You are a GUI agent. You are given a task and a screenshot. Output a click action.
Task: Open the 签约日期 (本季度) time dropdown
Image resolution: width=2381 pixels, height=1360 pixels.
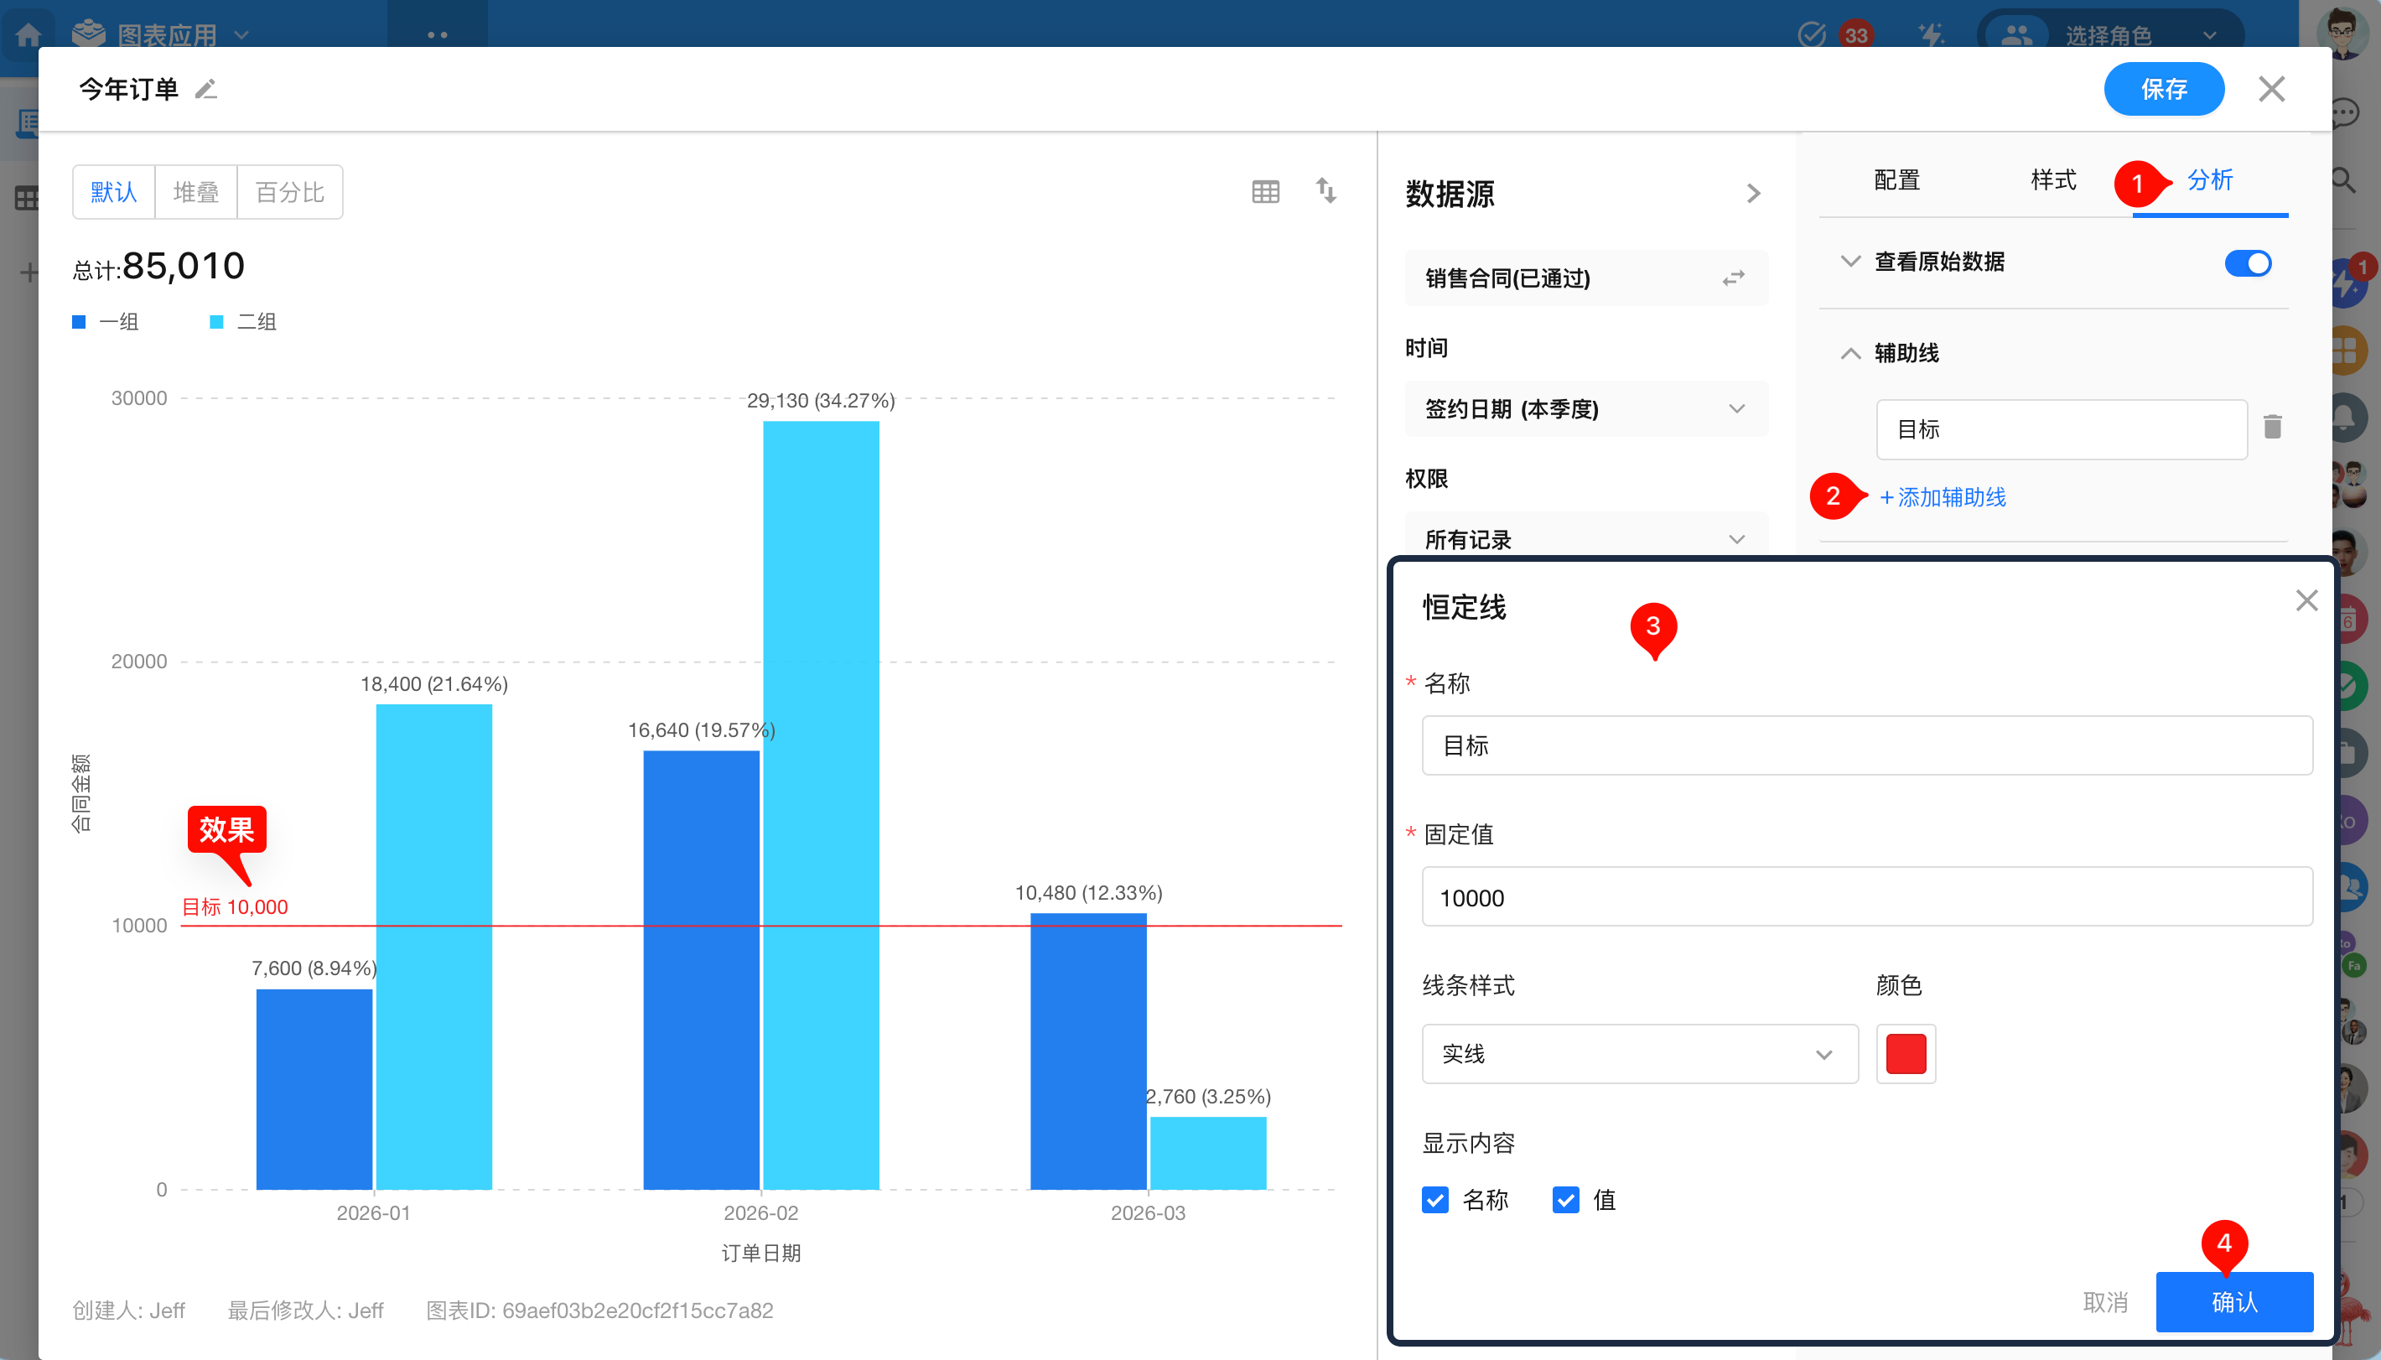click(1585, 409)
